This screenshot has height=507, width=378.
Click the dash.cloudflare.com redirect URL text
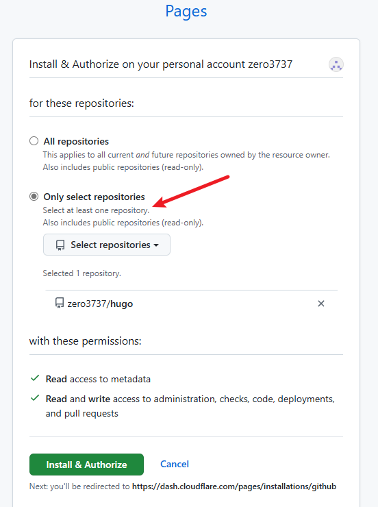point(234,486)
